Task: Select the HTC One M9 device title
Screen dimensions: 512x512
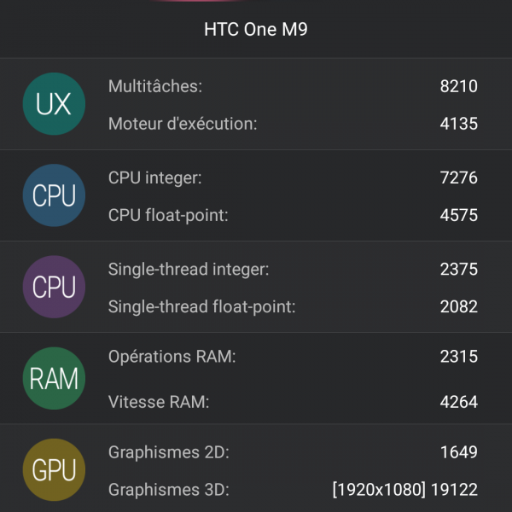Action: [256, 30]
